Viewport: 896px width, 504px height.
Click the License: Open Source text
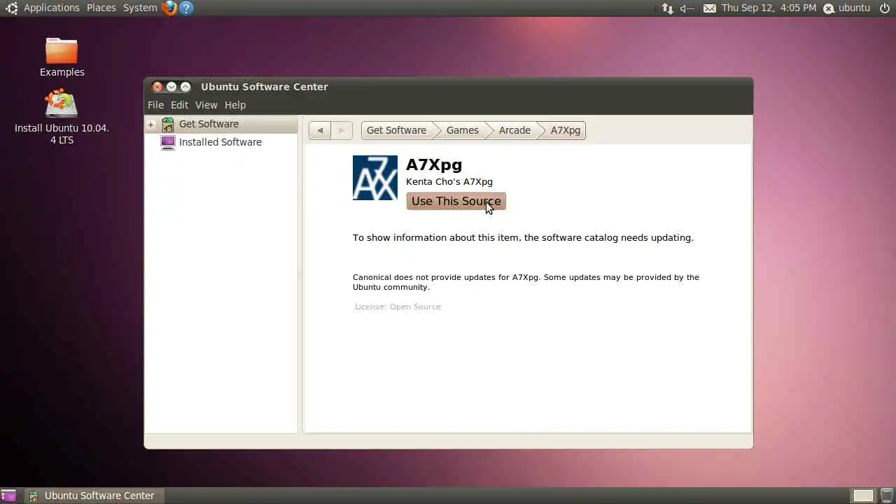[398, 307]
